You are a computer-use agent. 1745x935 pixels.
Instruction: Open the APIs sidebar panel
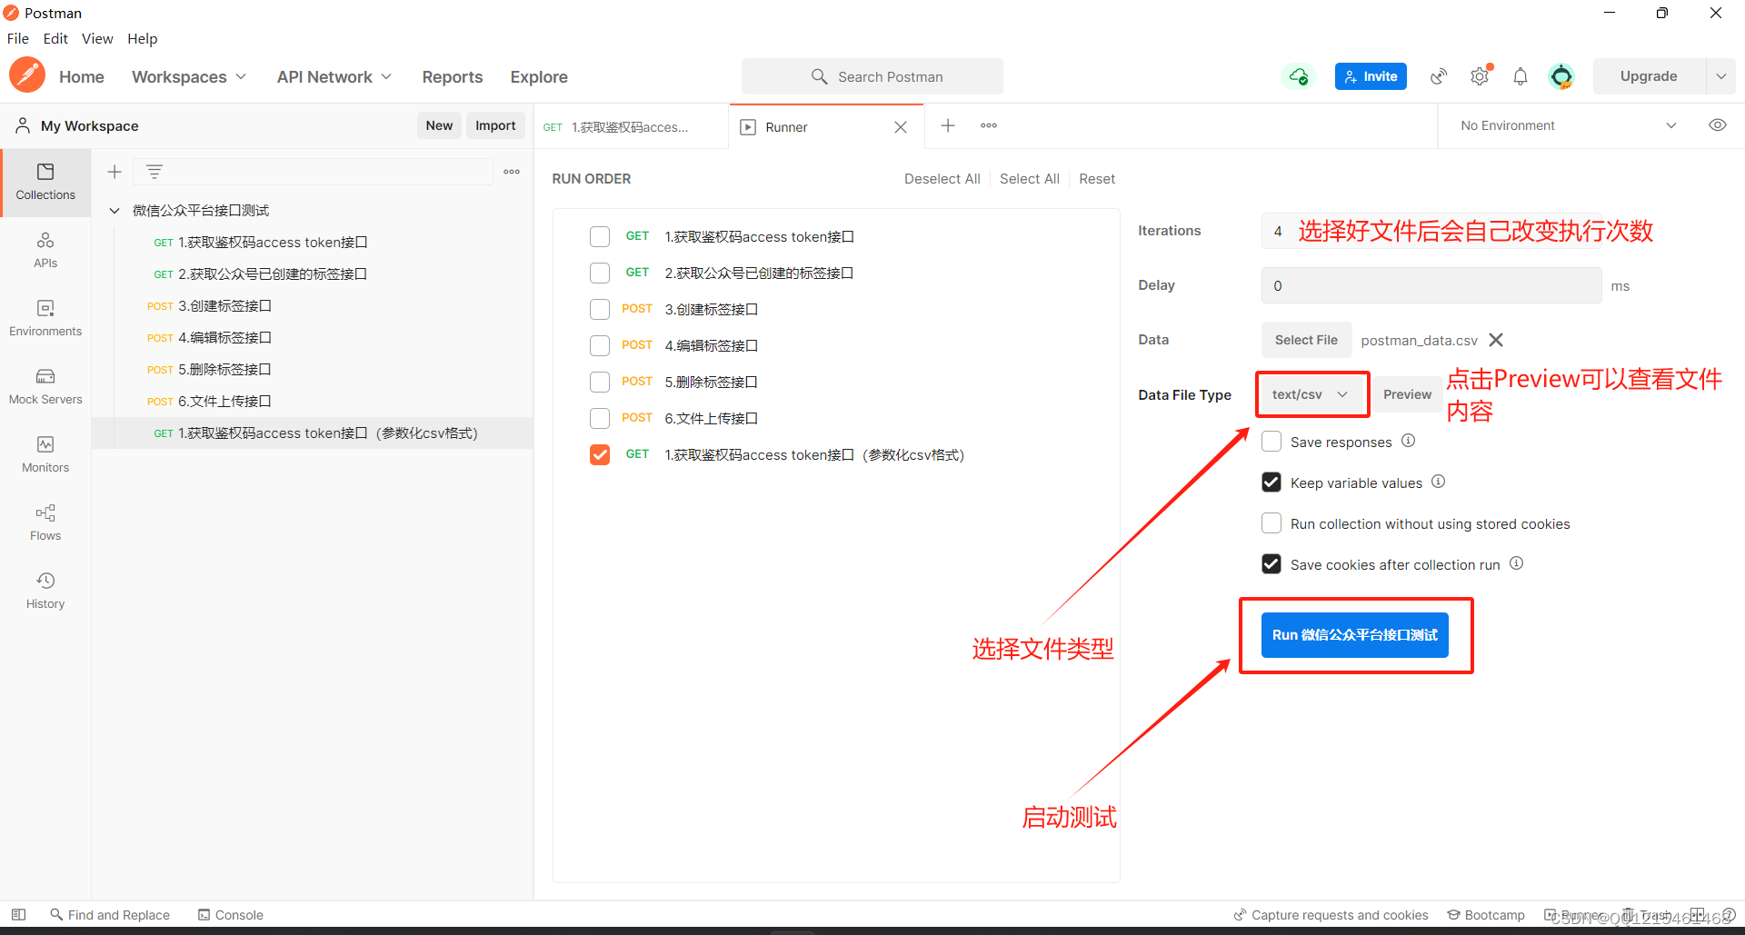[x=45, y=250]
